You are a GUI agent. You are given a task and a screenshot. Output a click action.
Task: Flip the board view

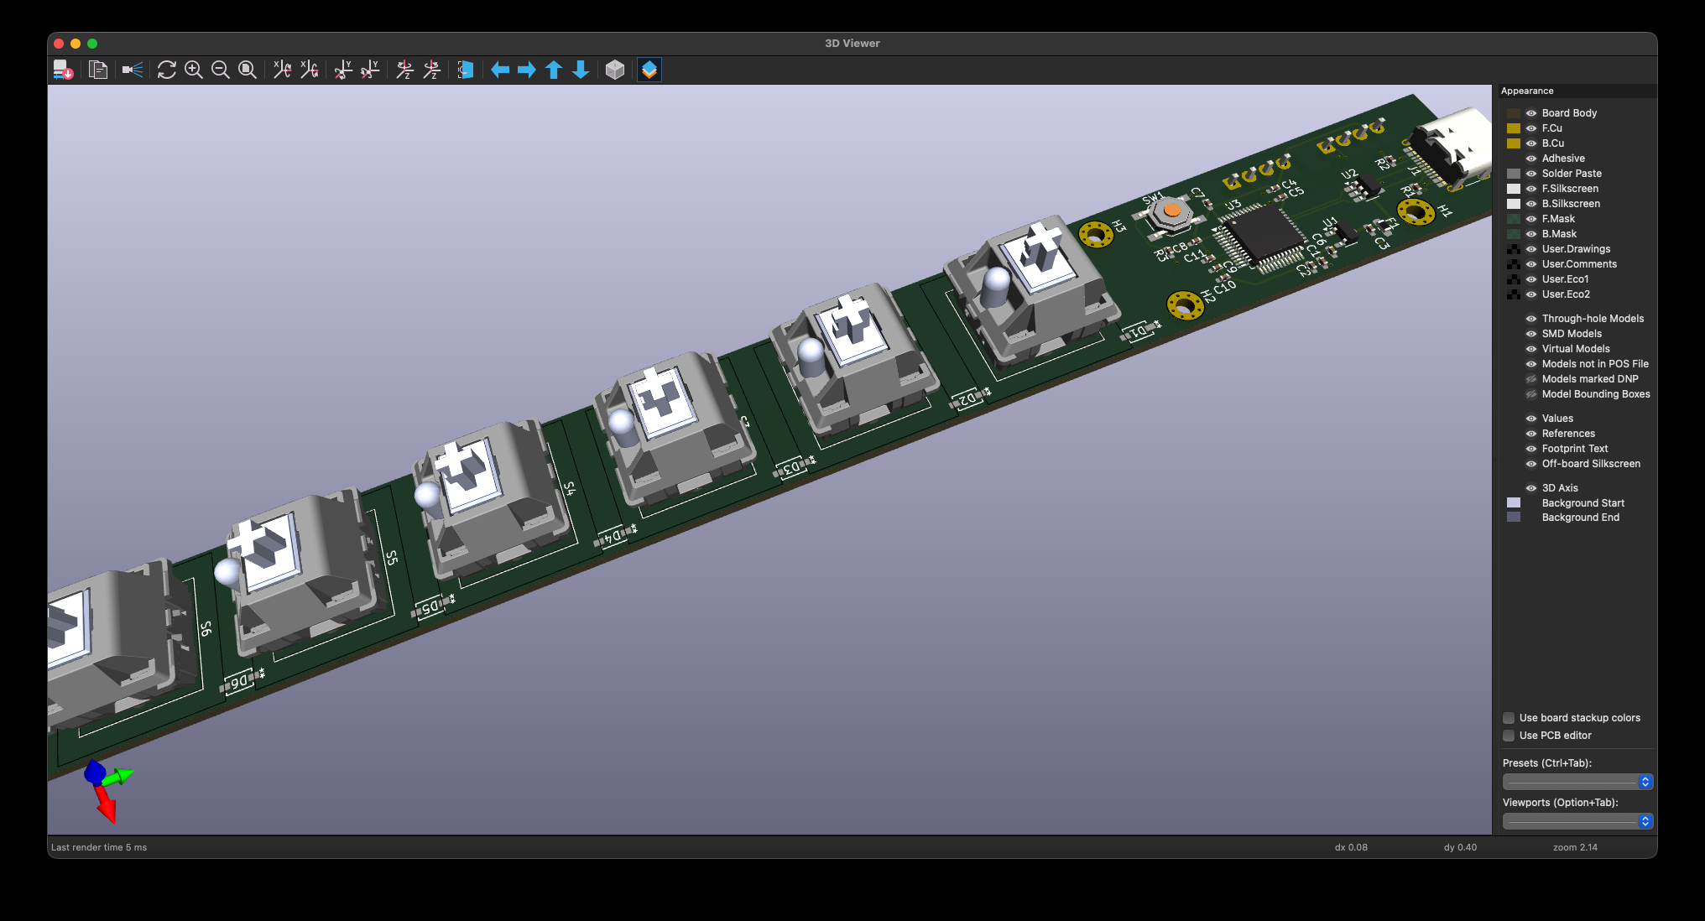(466, 70)
